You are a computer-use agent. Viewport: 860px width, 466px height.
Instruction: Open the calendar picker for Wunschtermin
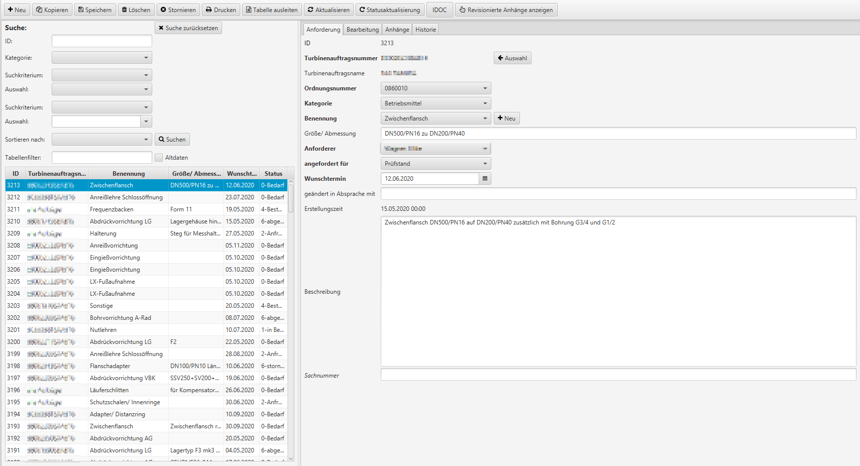click(485, 179)
